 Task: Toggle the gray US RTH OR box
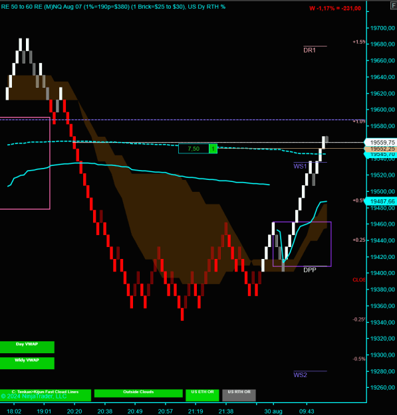pos(239,395)
